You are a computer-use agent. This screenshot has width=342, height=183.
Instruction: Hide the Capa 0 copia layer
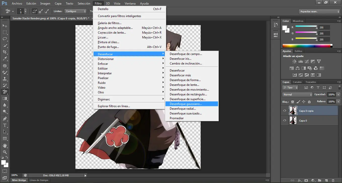point(285,110)
